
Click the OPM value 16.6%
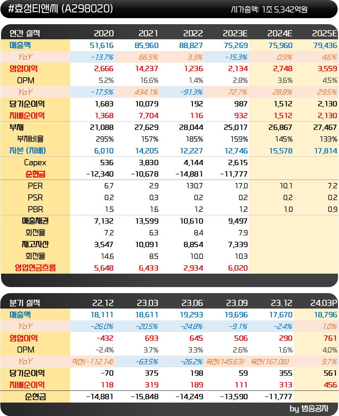[149, 81]
